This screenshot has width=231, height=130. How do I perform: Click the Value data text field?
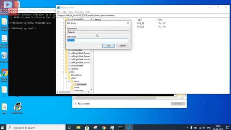click(x=98, y=40)
